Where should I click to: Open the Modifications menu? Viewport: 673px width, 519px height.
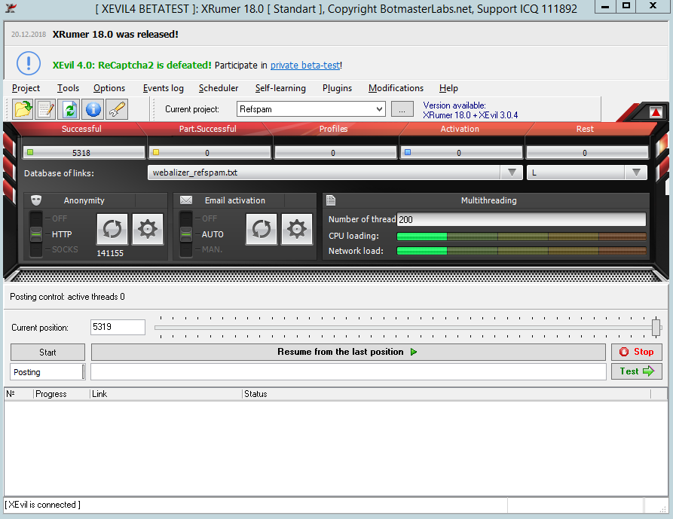click(x=396, y=88)
